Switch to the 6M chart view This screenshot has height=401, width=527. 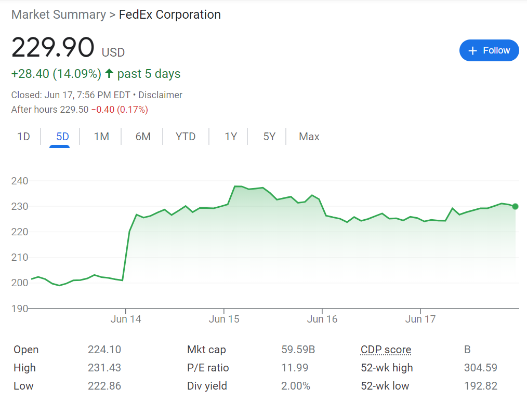(143, 137)
